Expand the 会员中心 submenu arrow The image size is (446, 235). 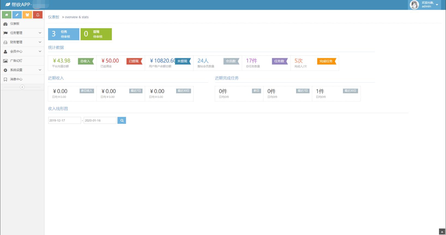click(40, 51)
